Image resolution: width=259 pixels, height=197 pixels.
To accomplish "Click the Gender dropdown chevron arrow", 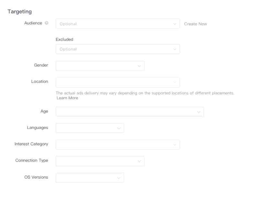I will pyautogui.click(x=139, y=66).
